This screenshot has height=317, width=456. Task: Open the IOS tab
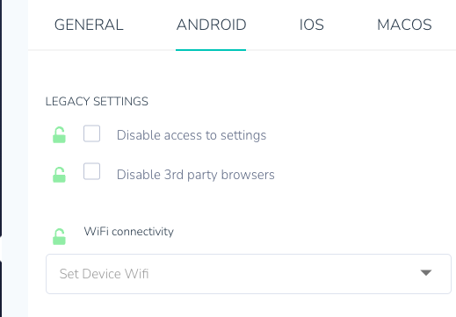click(x=312, y=25)
